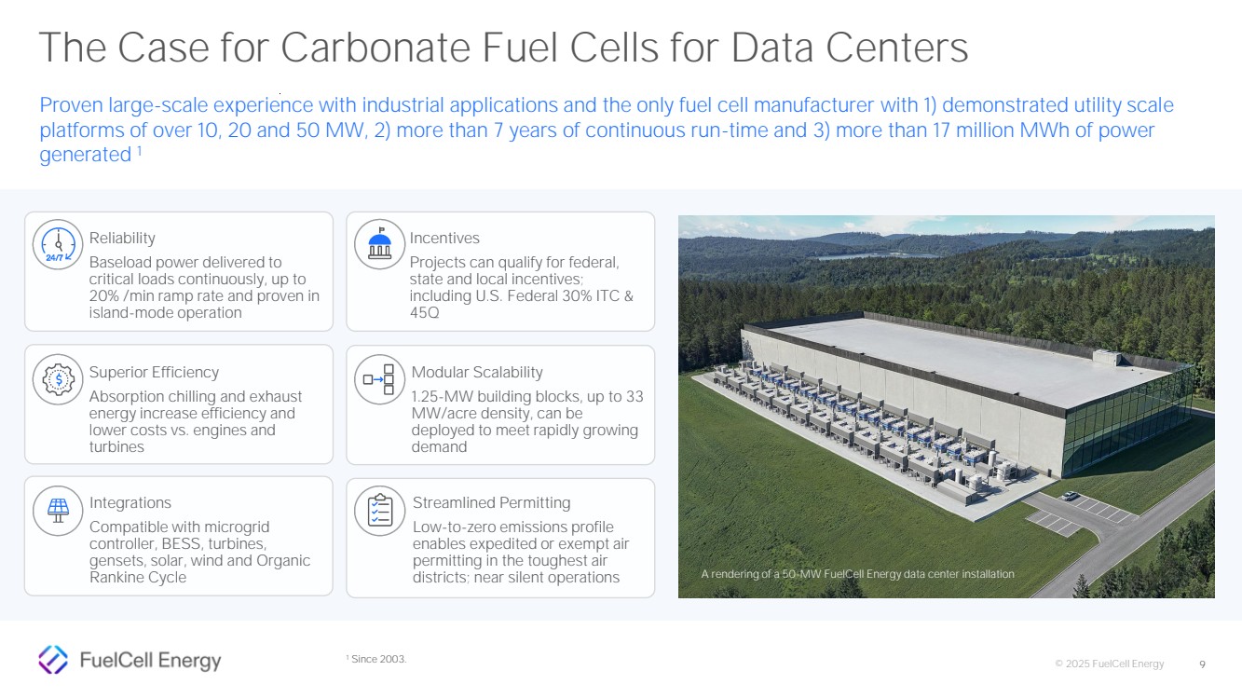Viewport: 1242px width, 698px height.
Task: Click the Superior Efficiency heading
Action: [154, 373]
